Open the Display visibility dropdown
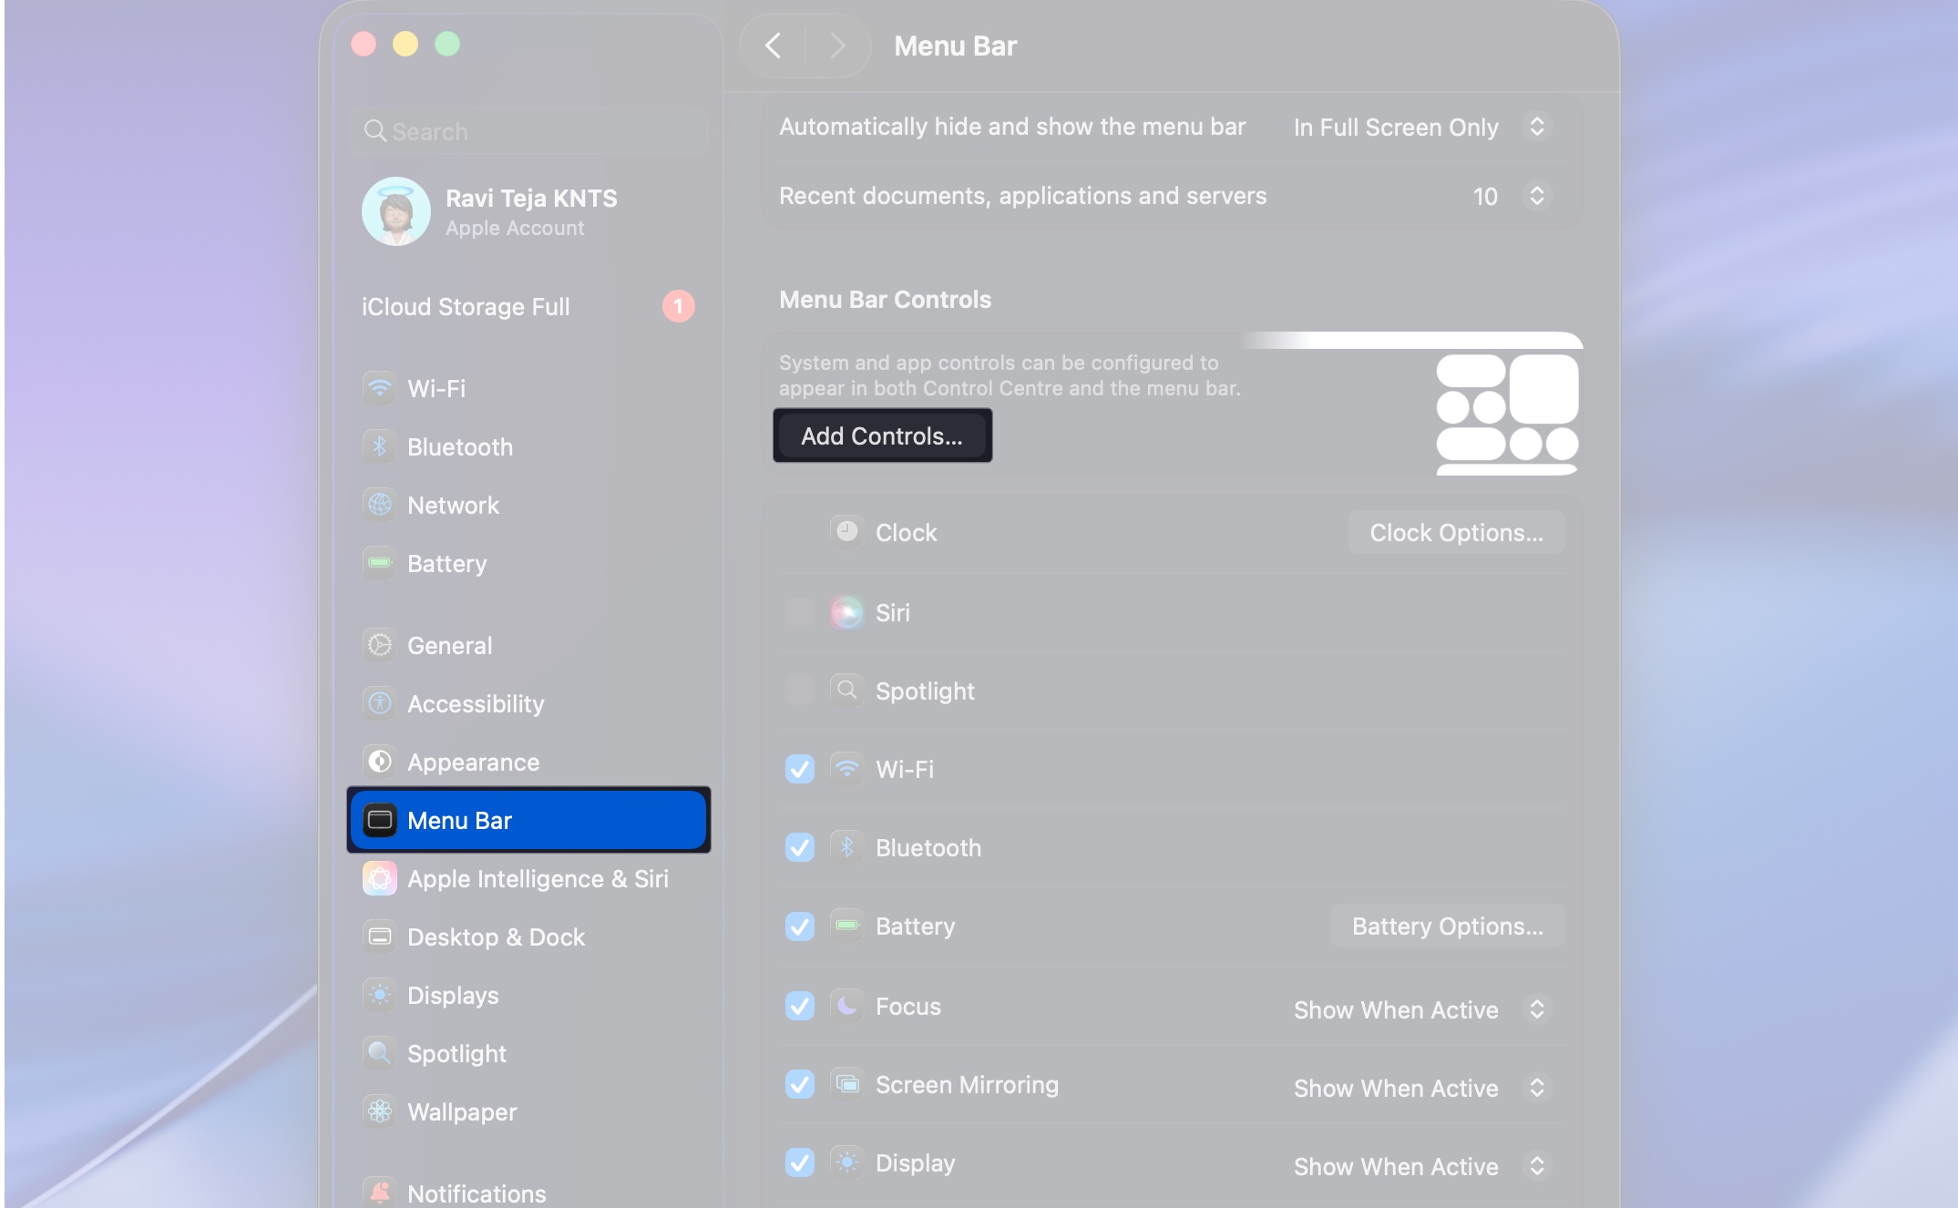The height and width of the screenshot is (1208, 1958). [1535, 1165]
